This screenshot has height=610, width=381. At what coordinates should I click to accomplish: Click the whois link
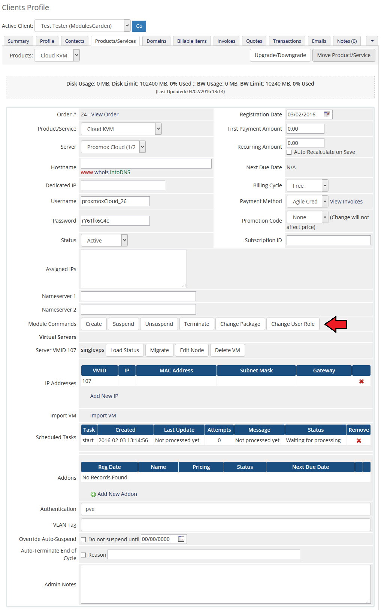[102, 172]
